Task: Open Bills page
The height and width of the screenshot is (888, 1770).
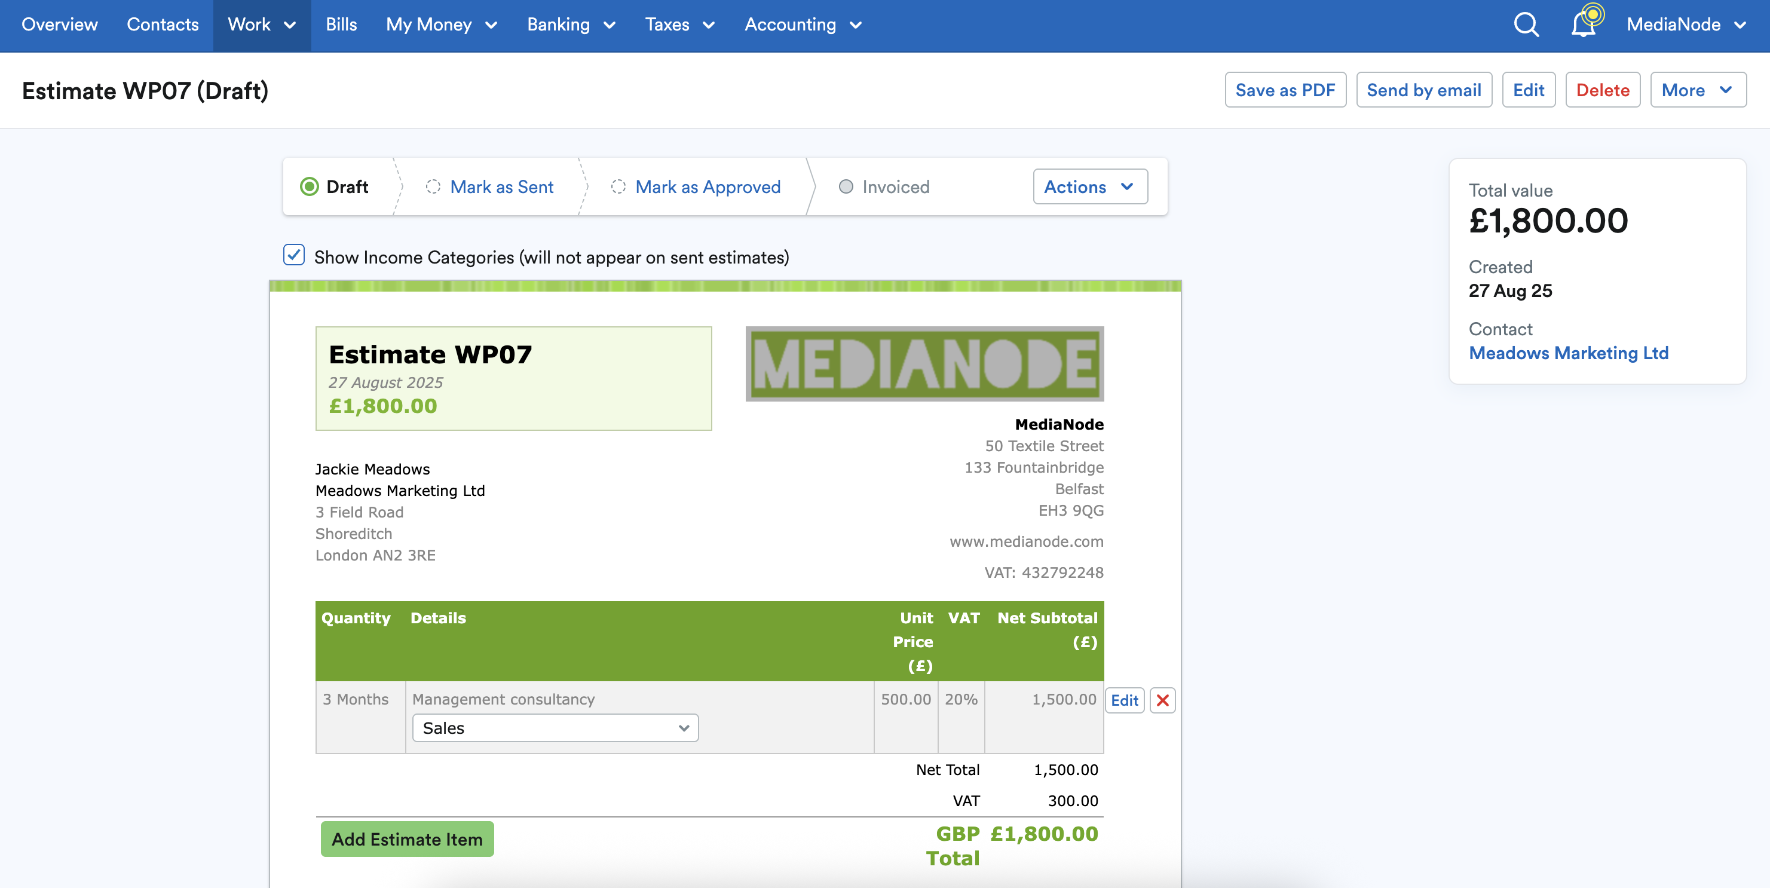Action: click(x=341, y=25)
